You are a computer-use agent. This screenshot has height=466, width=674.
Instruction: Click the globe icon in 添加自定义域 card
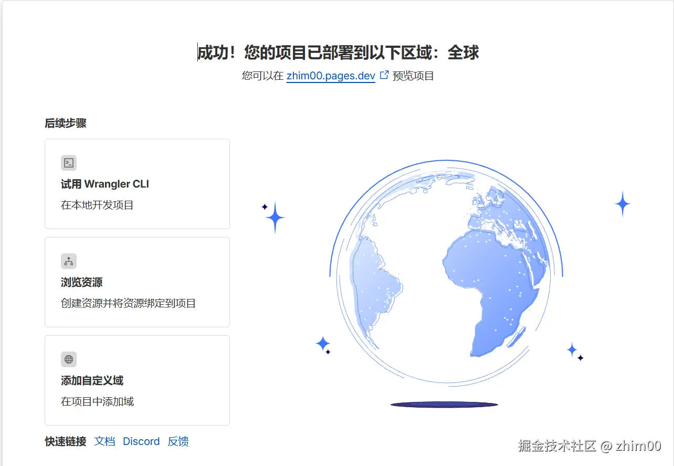coord(69,359)
